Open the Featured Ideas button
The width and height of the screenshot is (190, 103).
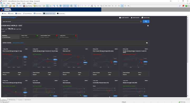coord(61,13)
